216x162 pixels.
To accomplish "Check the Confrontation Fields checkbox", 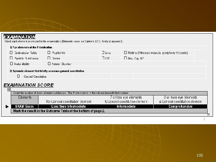I will click(11, 52).
